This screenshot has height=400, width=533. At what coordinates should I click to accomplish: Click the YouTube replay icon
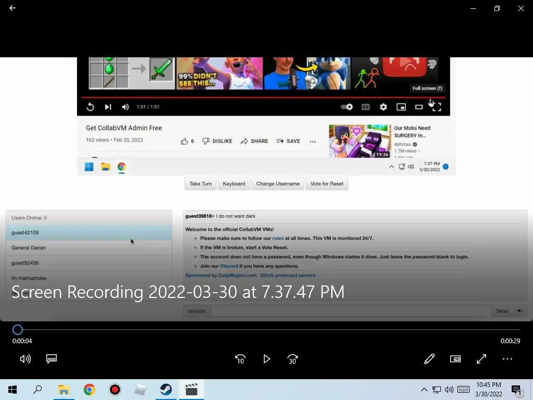pyautogui.click(x=90, y=107)
